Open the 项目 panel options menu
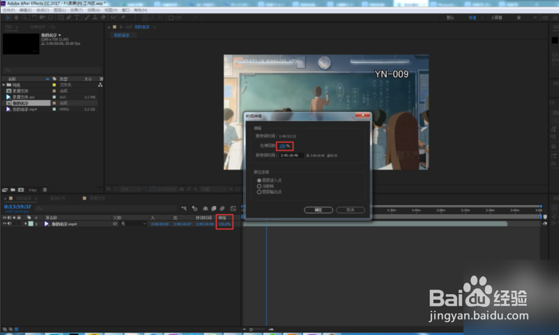Screen dimensions: 559x335 pyautogui.click(x=17, y=27)
